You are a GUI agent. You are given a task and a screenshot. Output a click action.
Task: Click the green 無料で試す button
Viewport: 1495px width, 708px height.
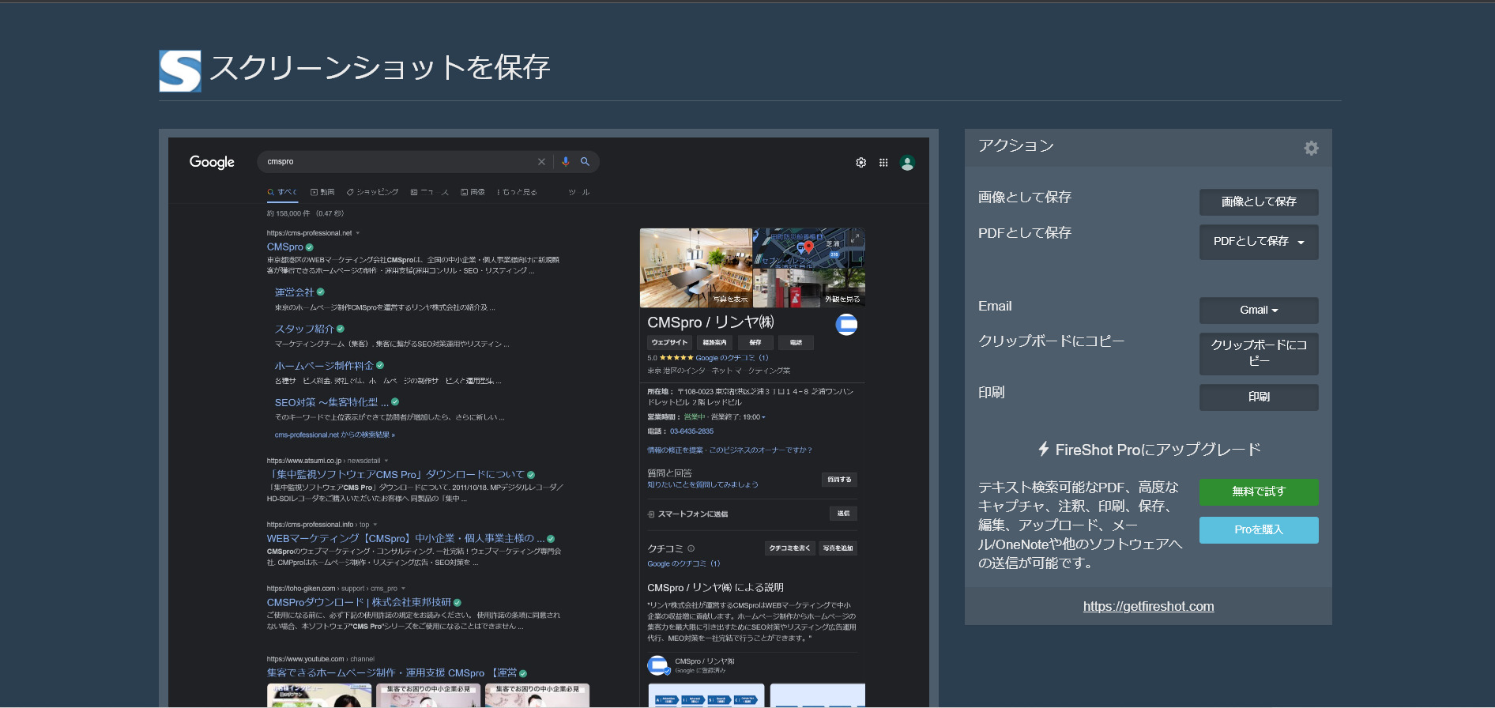click(x=1259, y=491)
